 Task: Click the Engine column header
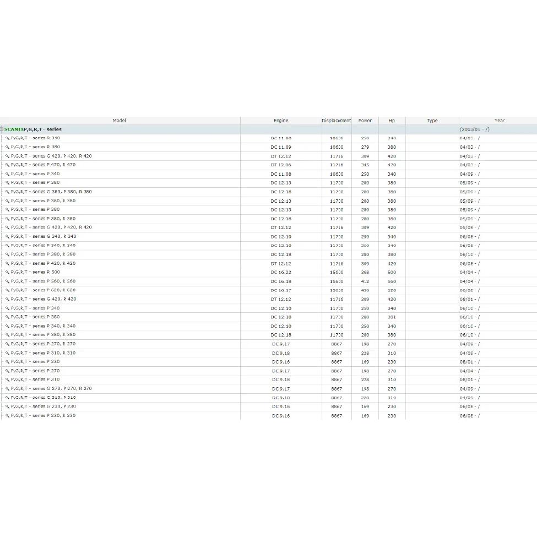click(x=281, y=121)
